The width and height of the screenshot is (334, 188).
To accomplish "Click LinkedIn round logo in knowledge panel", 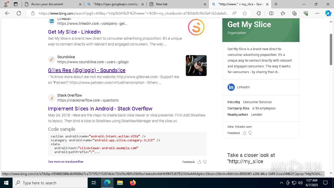I will (231, 87).
